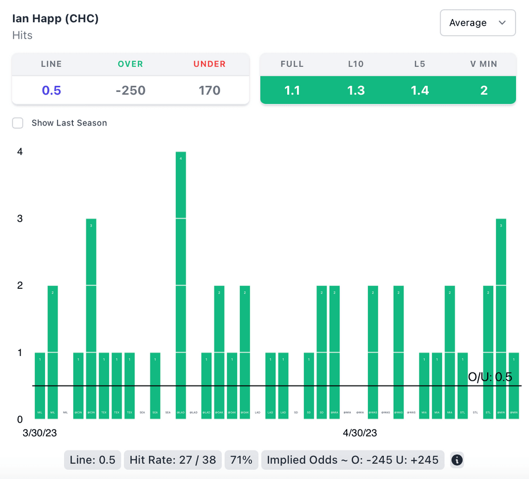This screenshot has height=479, width=529.
Task: Click the Hit Rate 27 / 38 badge
Action: [173, 459]
